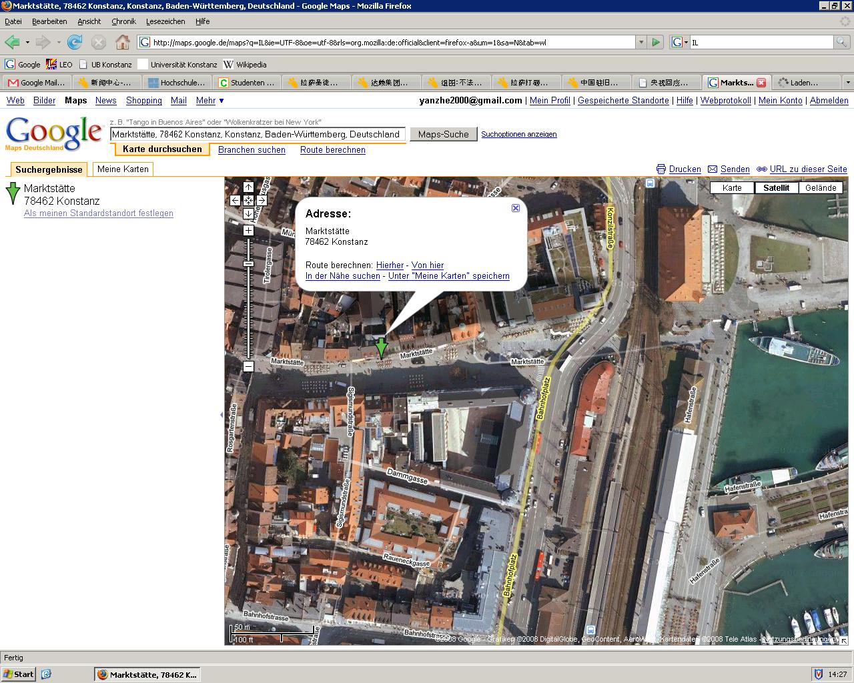This screenshot has height=683, width=854.
Task: Click the Windows Start button
Action: (x=18, y=674)
